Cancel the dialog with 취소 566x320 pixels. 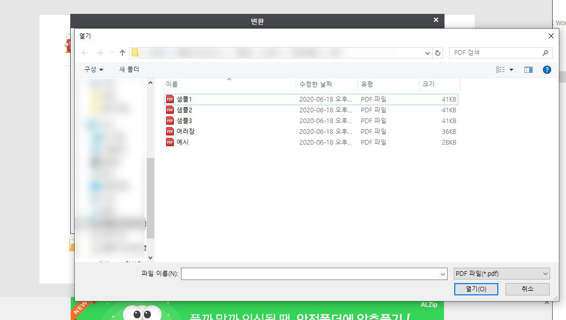coord(528,289)
